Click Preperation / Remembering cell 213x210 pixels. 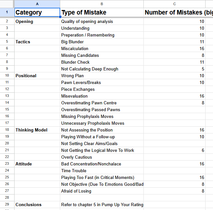click(x=102, y=35)
